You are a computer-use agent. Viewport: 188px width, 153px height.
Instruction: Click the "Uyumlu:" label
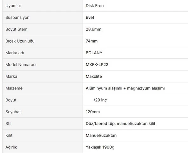13,6
